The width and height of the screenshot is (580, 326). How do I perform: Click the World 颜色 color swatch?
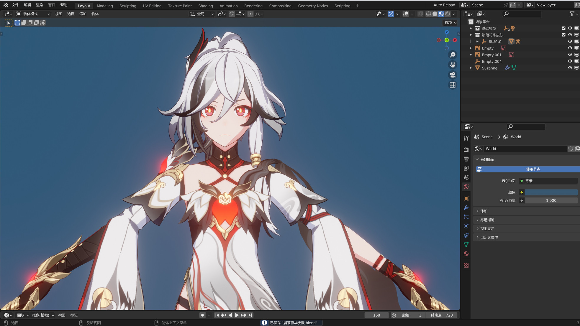point(551,192)
